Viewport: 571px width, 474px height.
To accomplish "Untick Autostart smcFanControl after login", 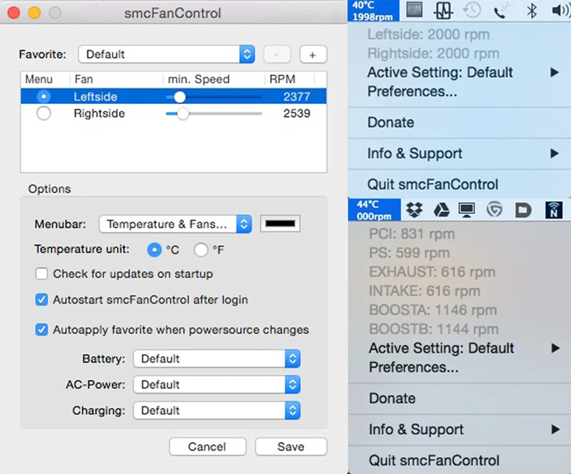I will click(41, 300).
